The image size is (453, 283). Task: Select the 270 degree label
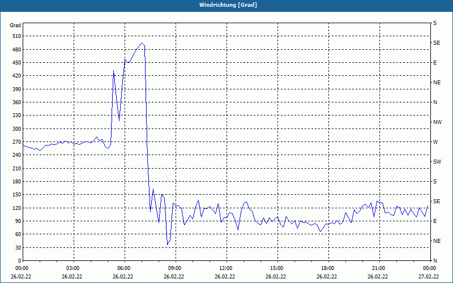coord(17,142)
